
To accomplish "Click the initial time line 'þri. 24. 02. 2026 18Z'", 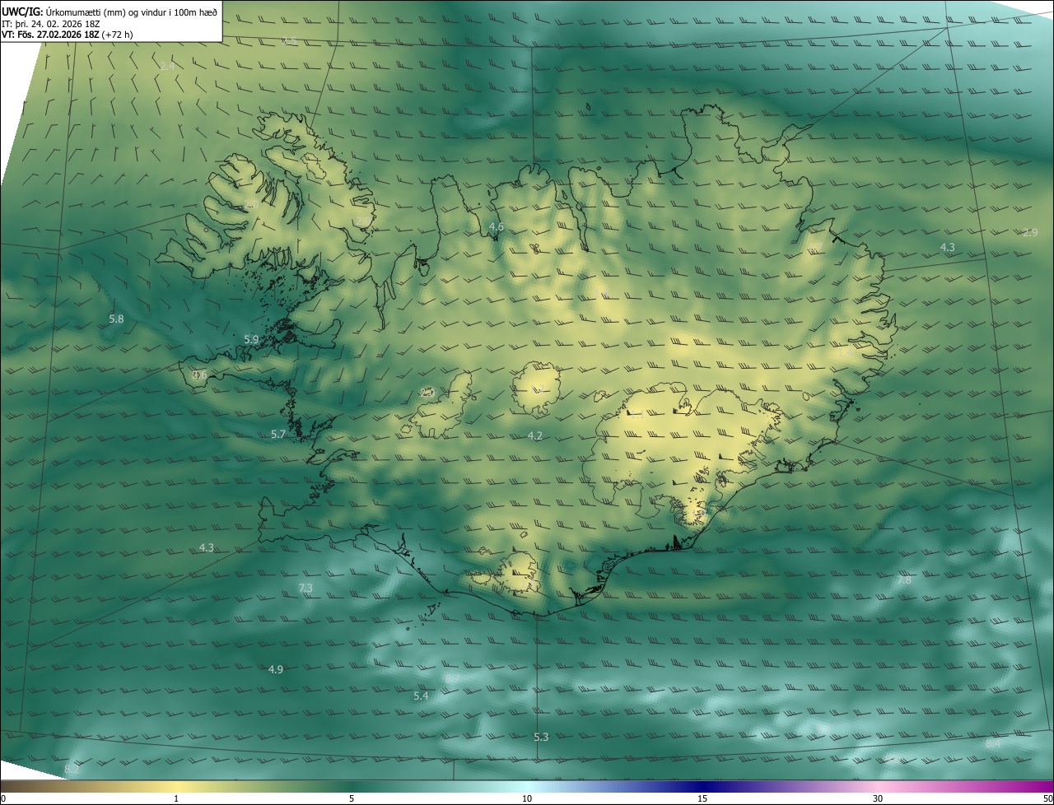I will click(58, 23).
